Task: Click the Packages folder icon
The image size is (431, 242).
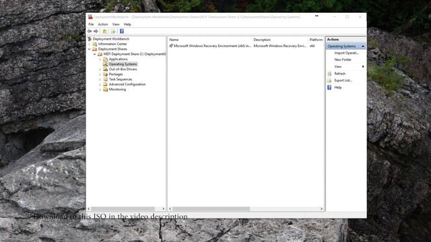Action: coord(105,74)
